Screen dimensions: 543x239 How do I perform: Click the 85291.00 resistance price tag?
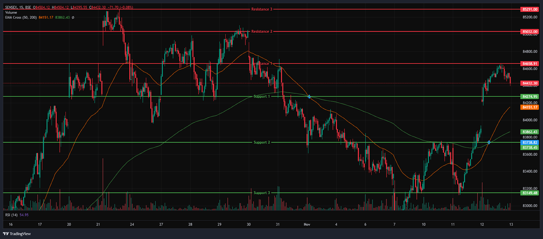[530, 10]
